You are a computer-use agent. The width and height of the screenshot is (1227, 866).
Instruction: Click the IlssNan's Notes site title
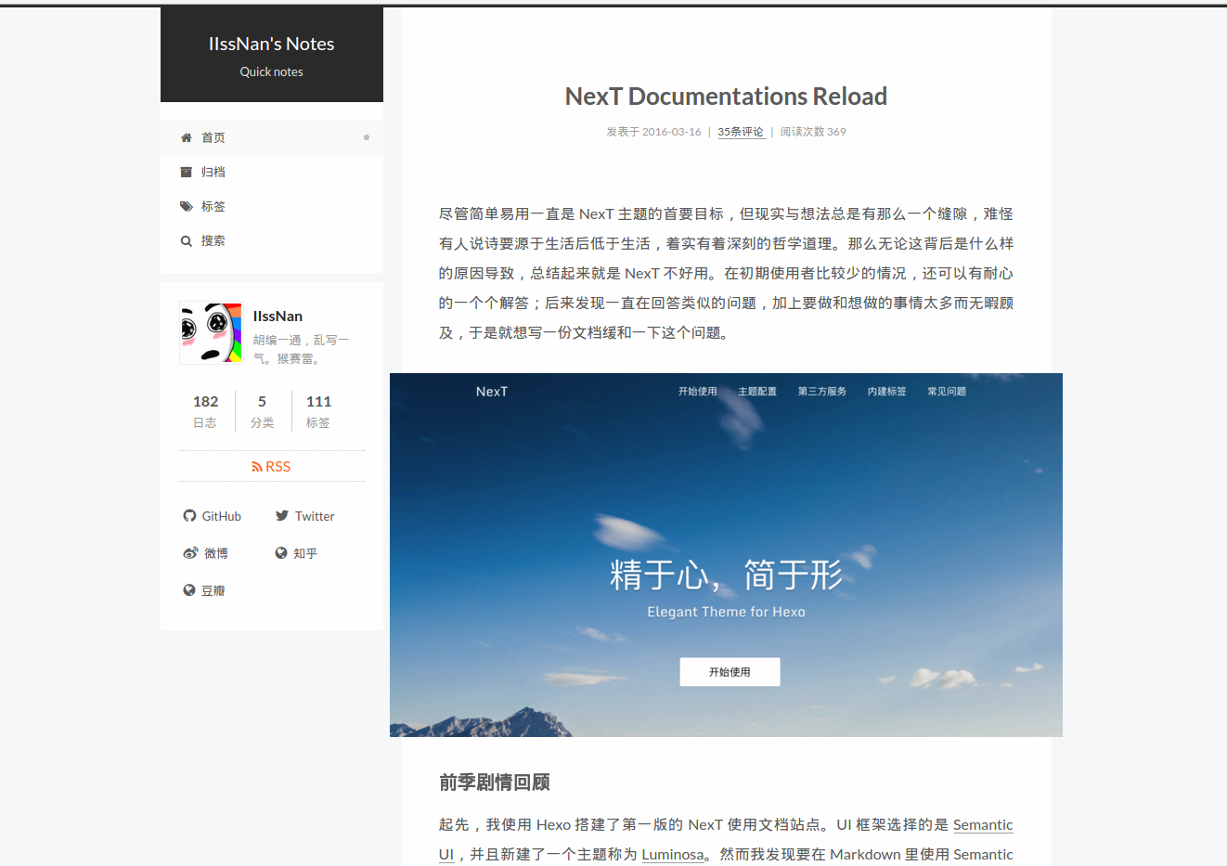point(271,44)
